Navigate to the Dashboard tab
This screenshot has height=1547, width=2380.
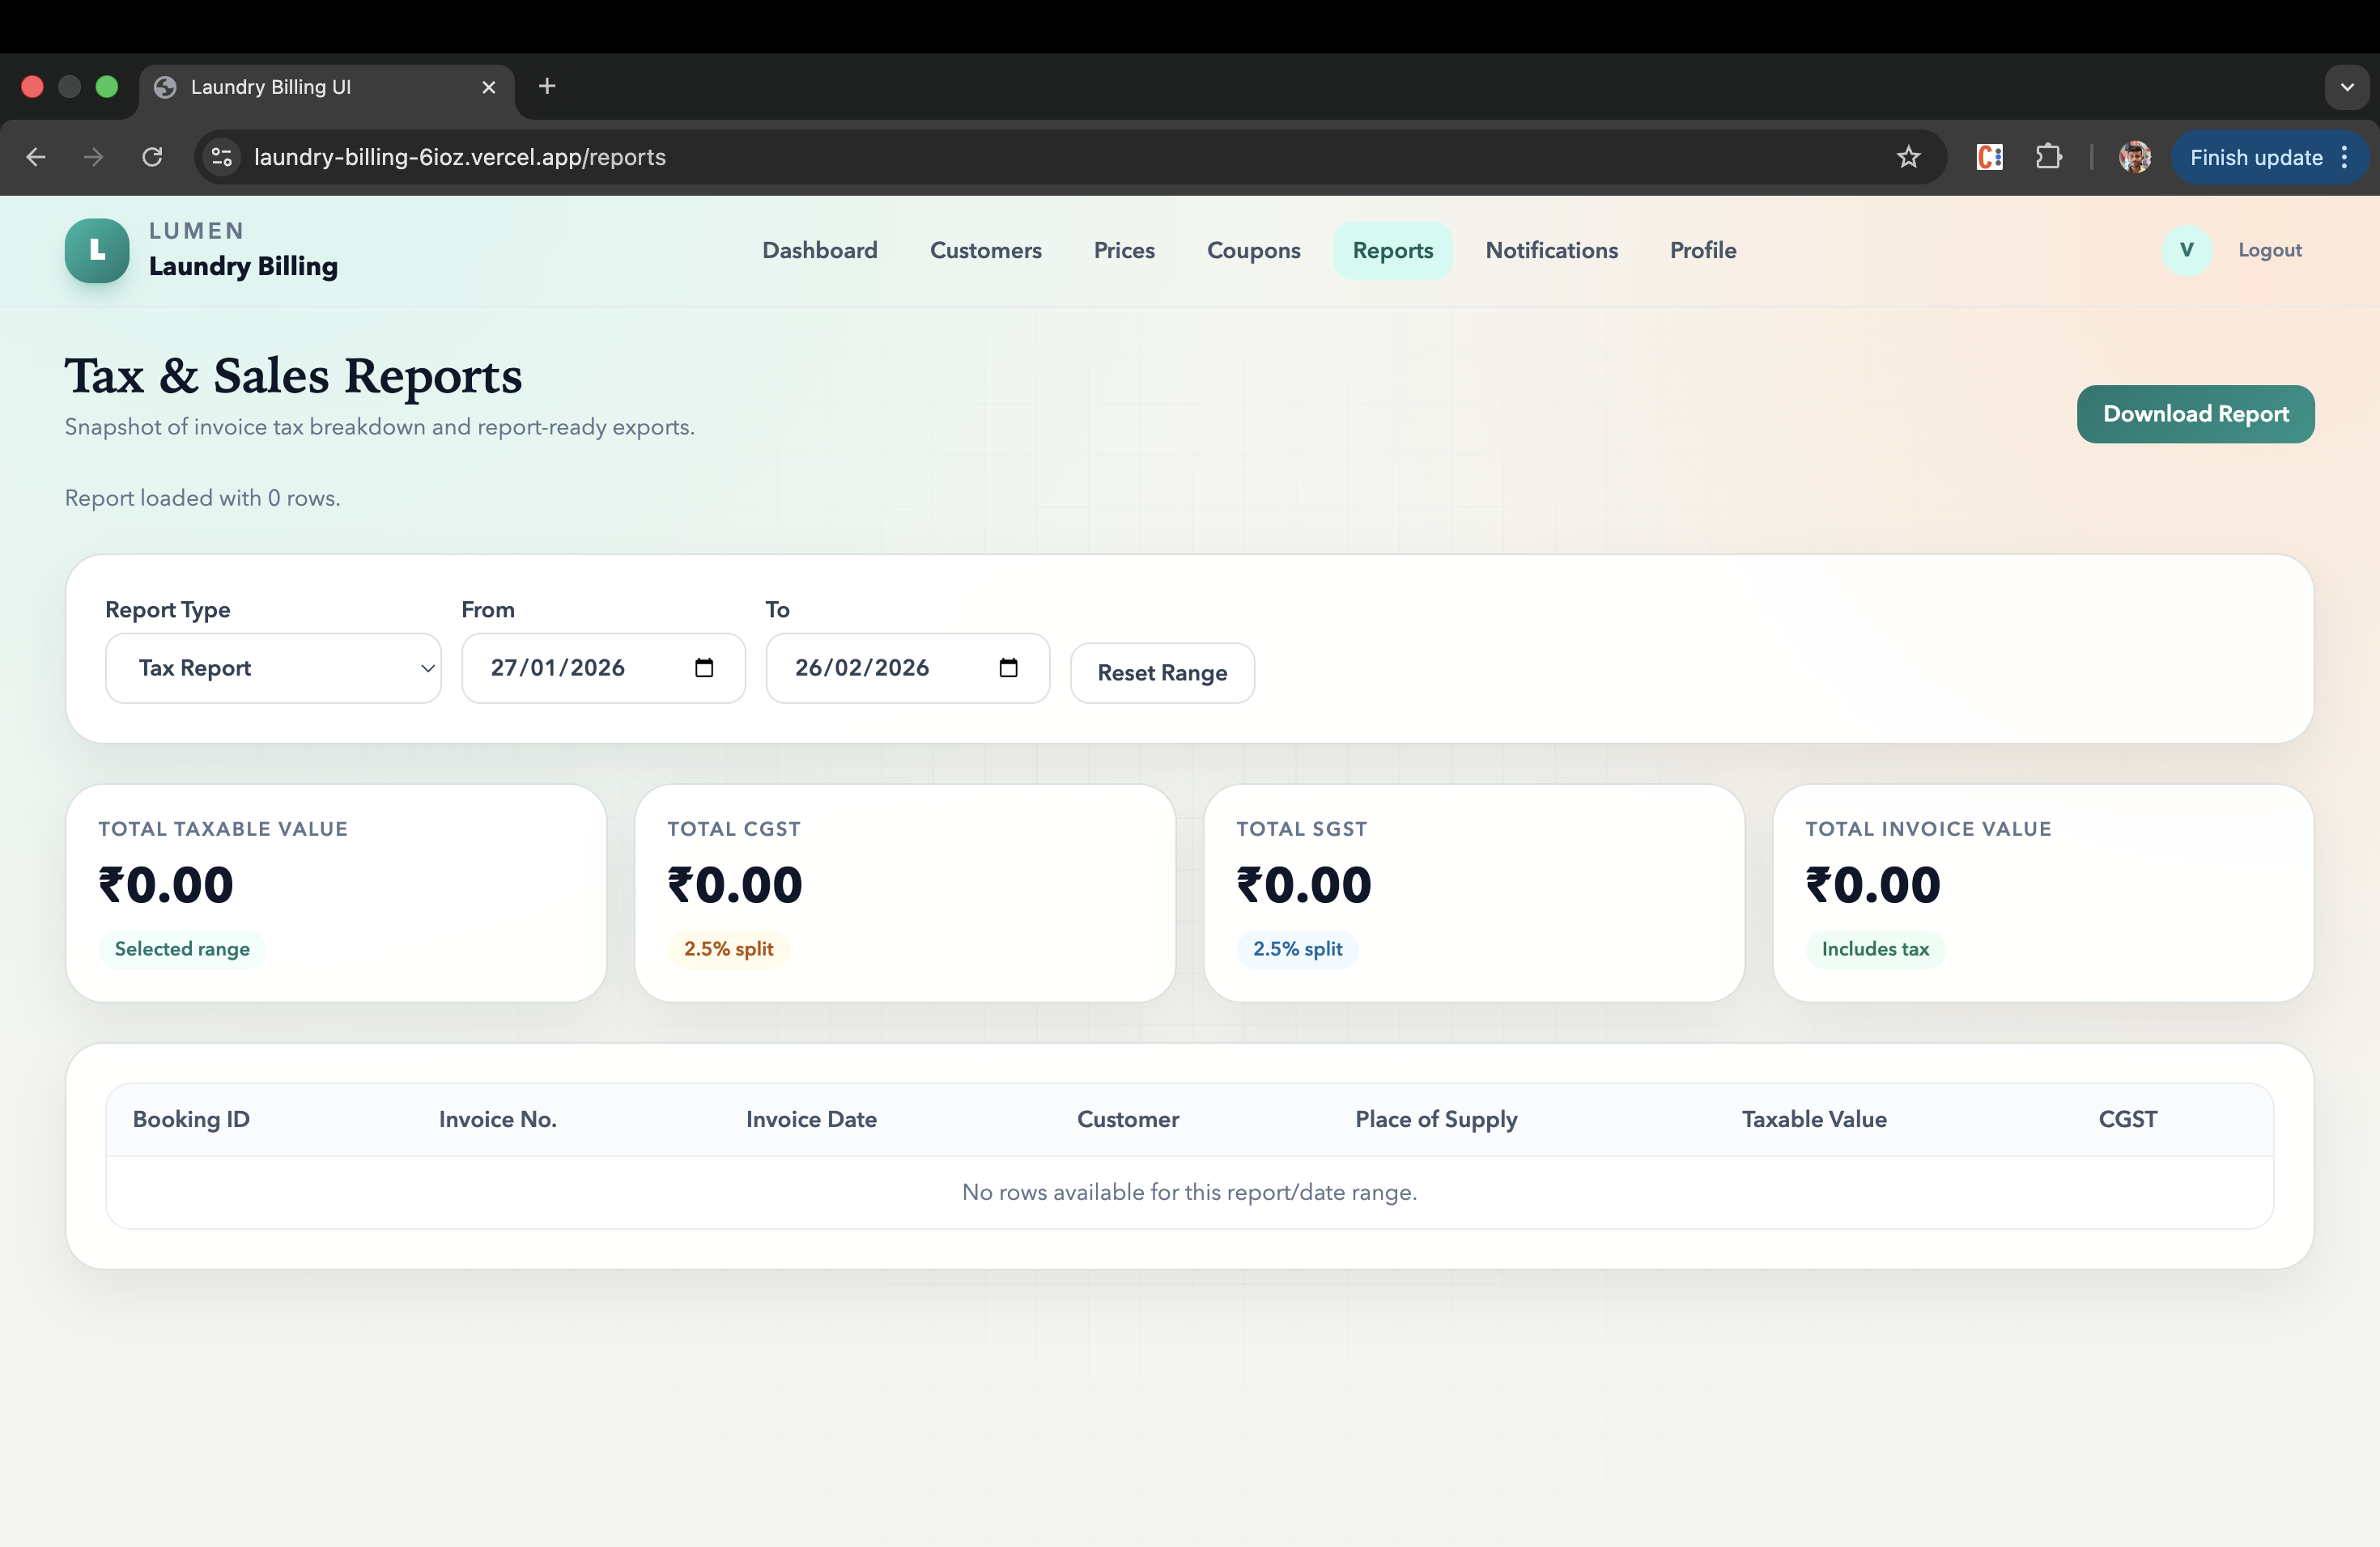point(819,250)
